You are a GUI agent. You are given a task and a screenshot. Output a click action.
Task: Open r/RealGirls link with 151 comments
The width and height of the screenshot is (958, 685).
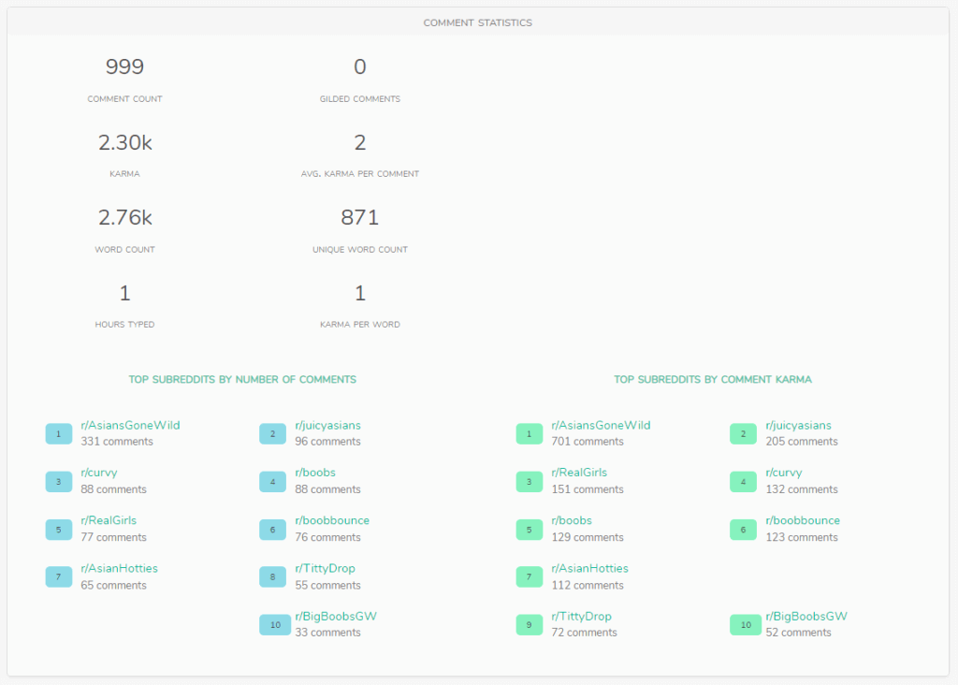point(579,473)
